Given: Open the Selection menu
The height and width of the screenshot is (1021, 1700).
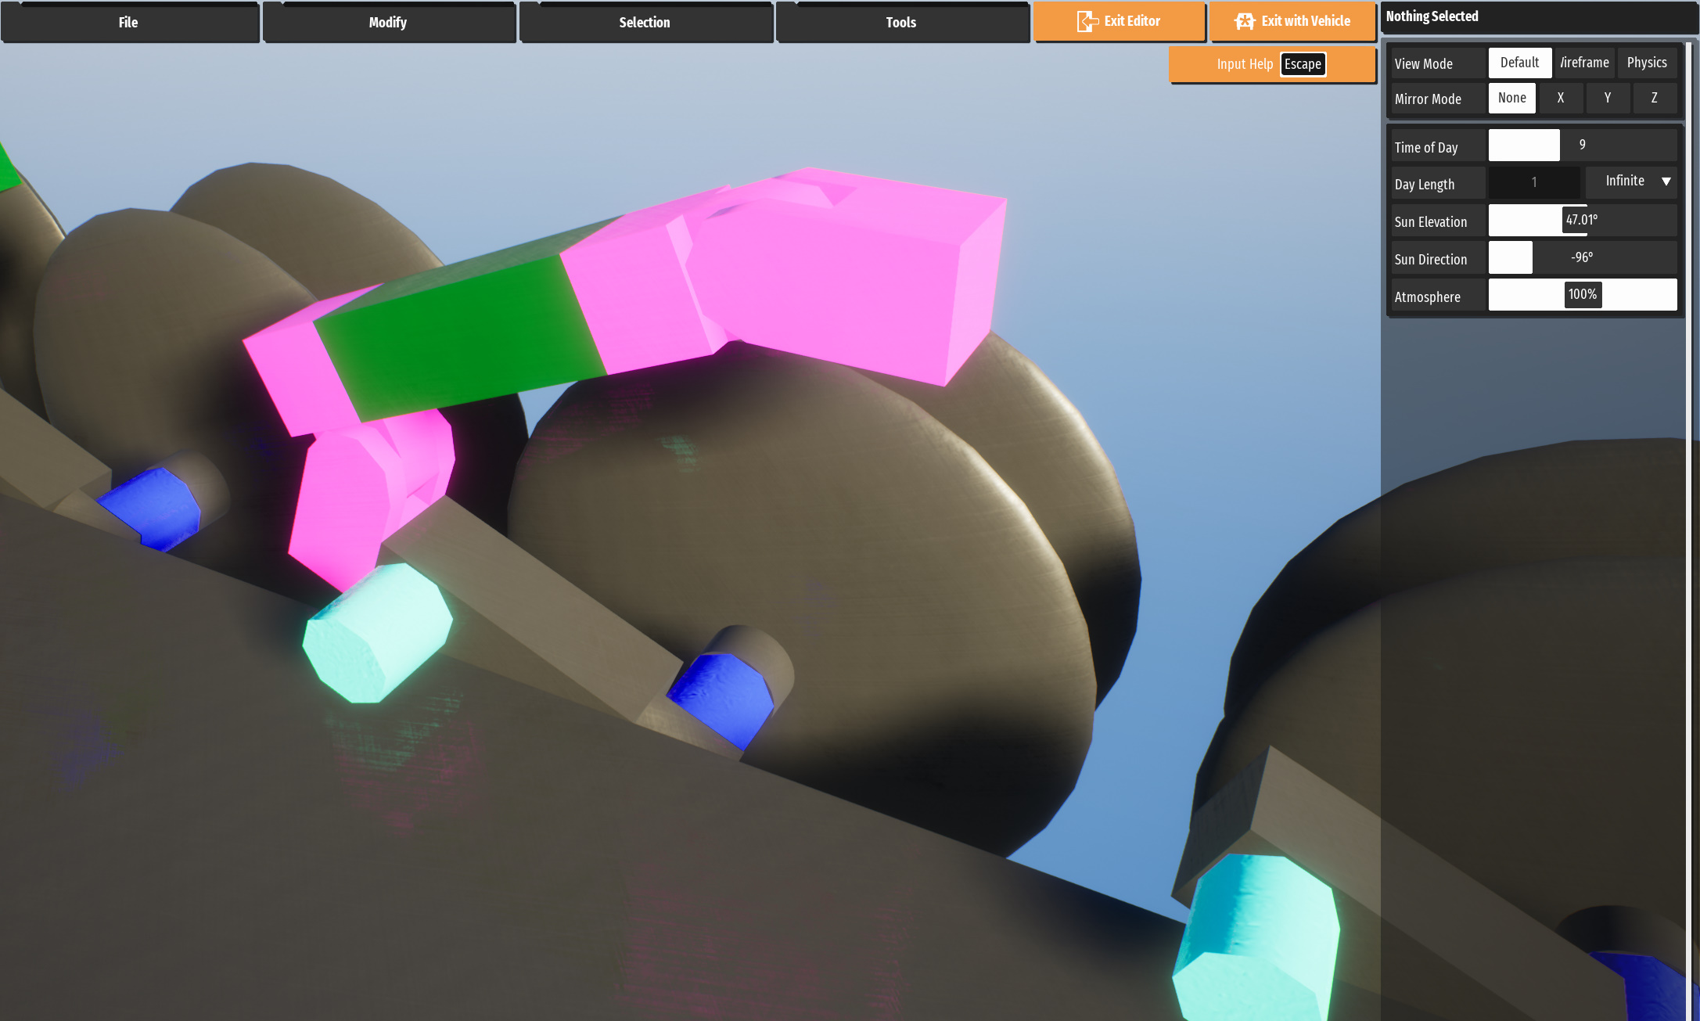Looking at the screenshot, I should (645, 23).
